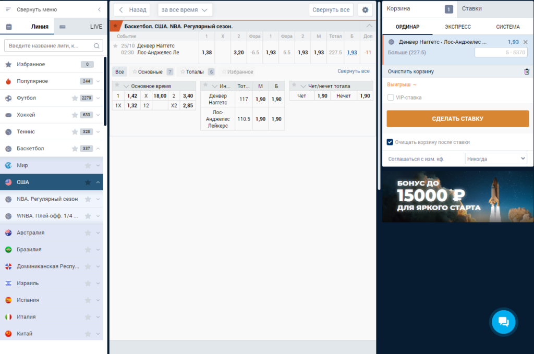Star the NBA Регулярный сезон league
Image resolution: width=534 pixels, height=354 pixels.
pos(88,199)
